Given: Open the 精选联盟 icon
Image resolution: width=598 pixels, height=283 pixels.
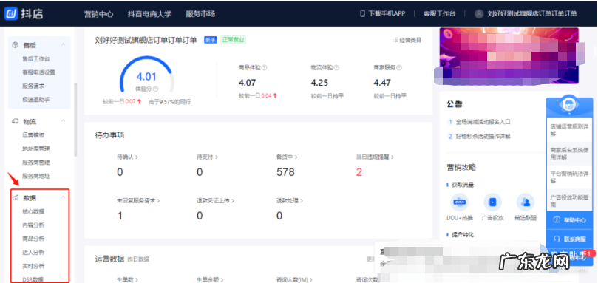Looking at the screenshot, I should [526, 202].
